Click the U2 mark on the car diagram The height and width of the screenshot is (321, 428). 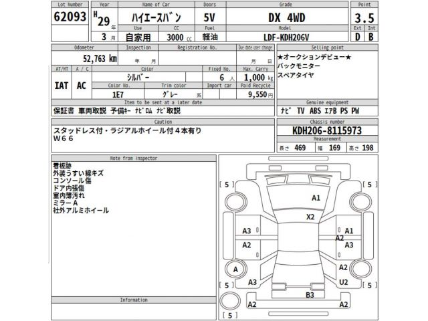[x=343, y=282]
